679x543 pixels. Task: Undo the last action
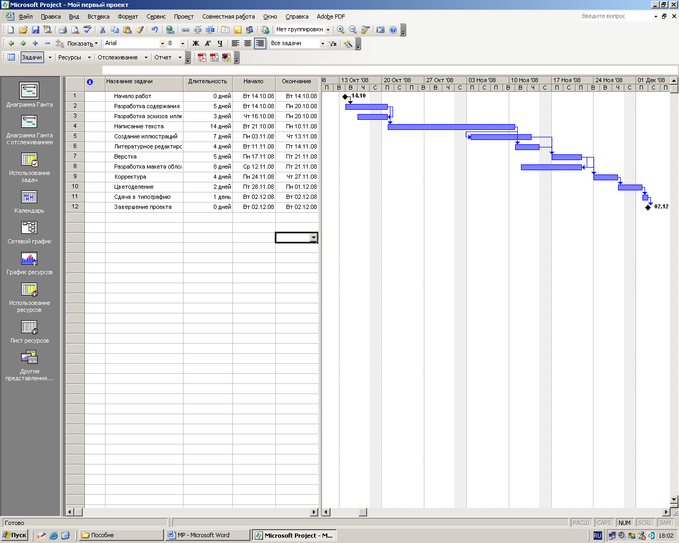pos(154,30)
